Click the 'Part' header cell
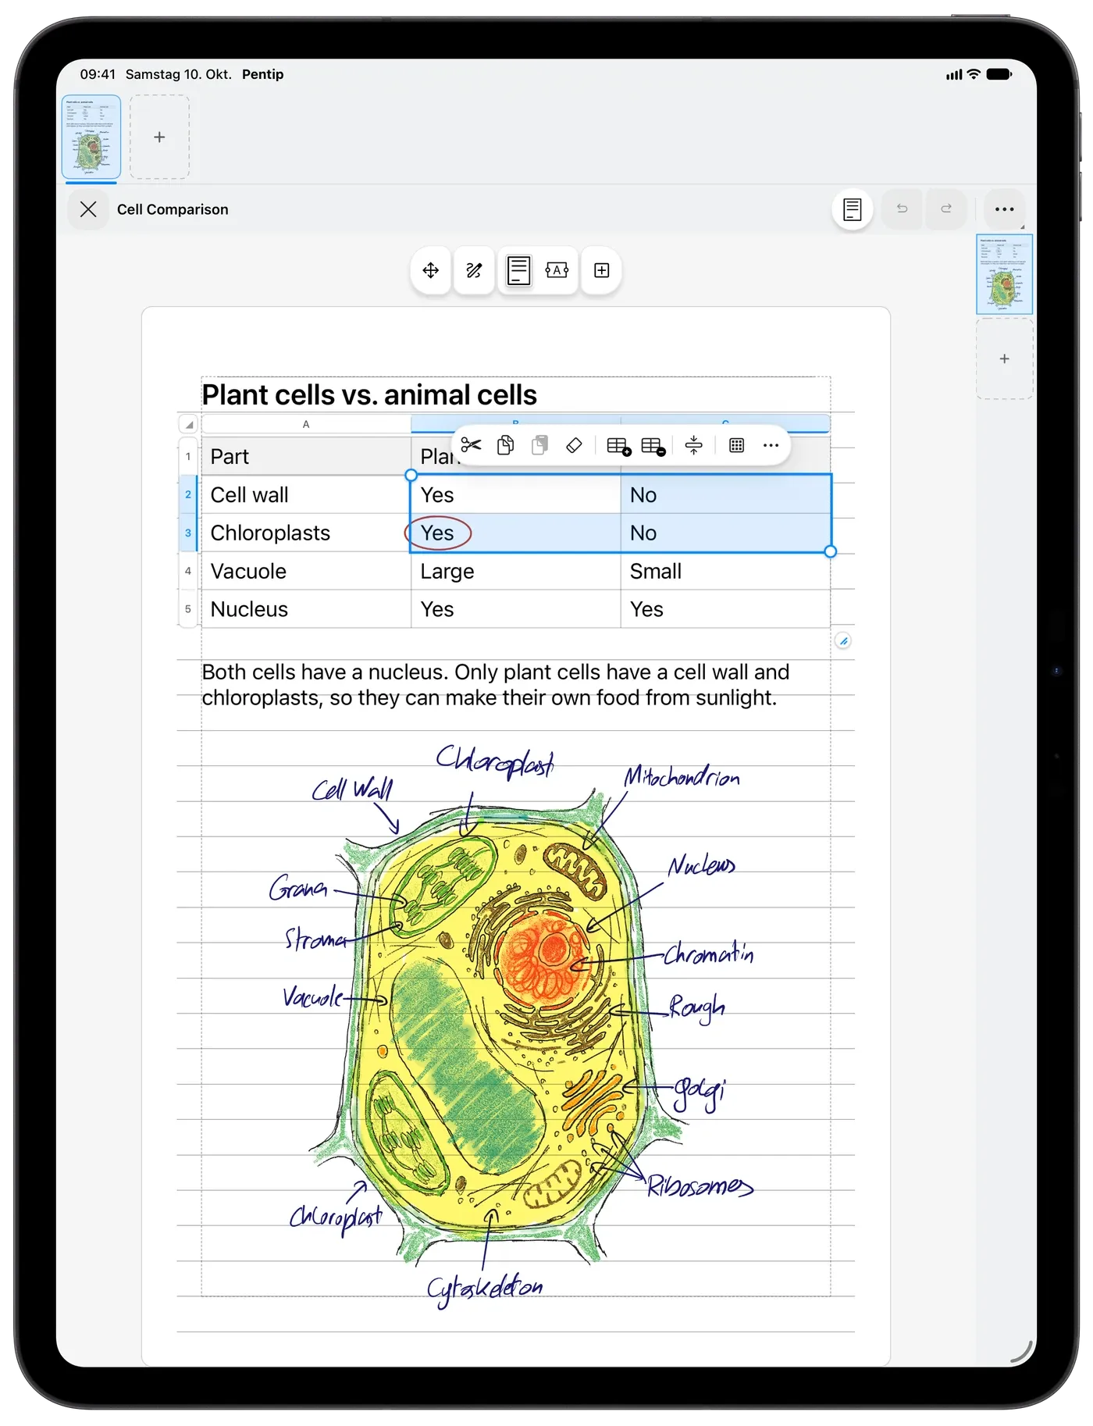Viewport: 1093px width, 1426px height. click(x=306, y=457)
